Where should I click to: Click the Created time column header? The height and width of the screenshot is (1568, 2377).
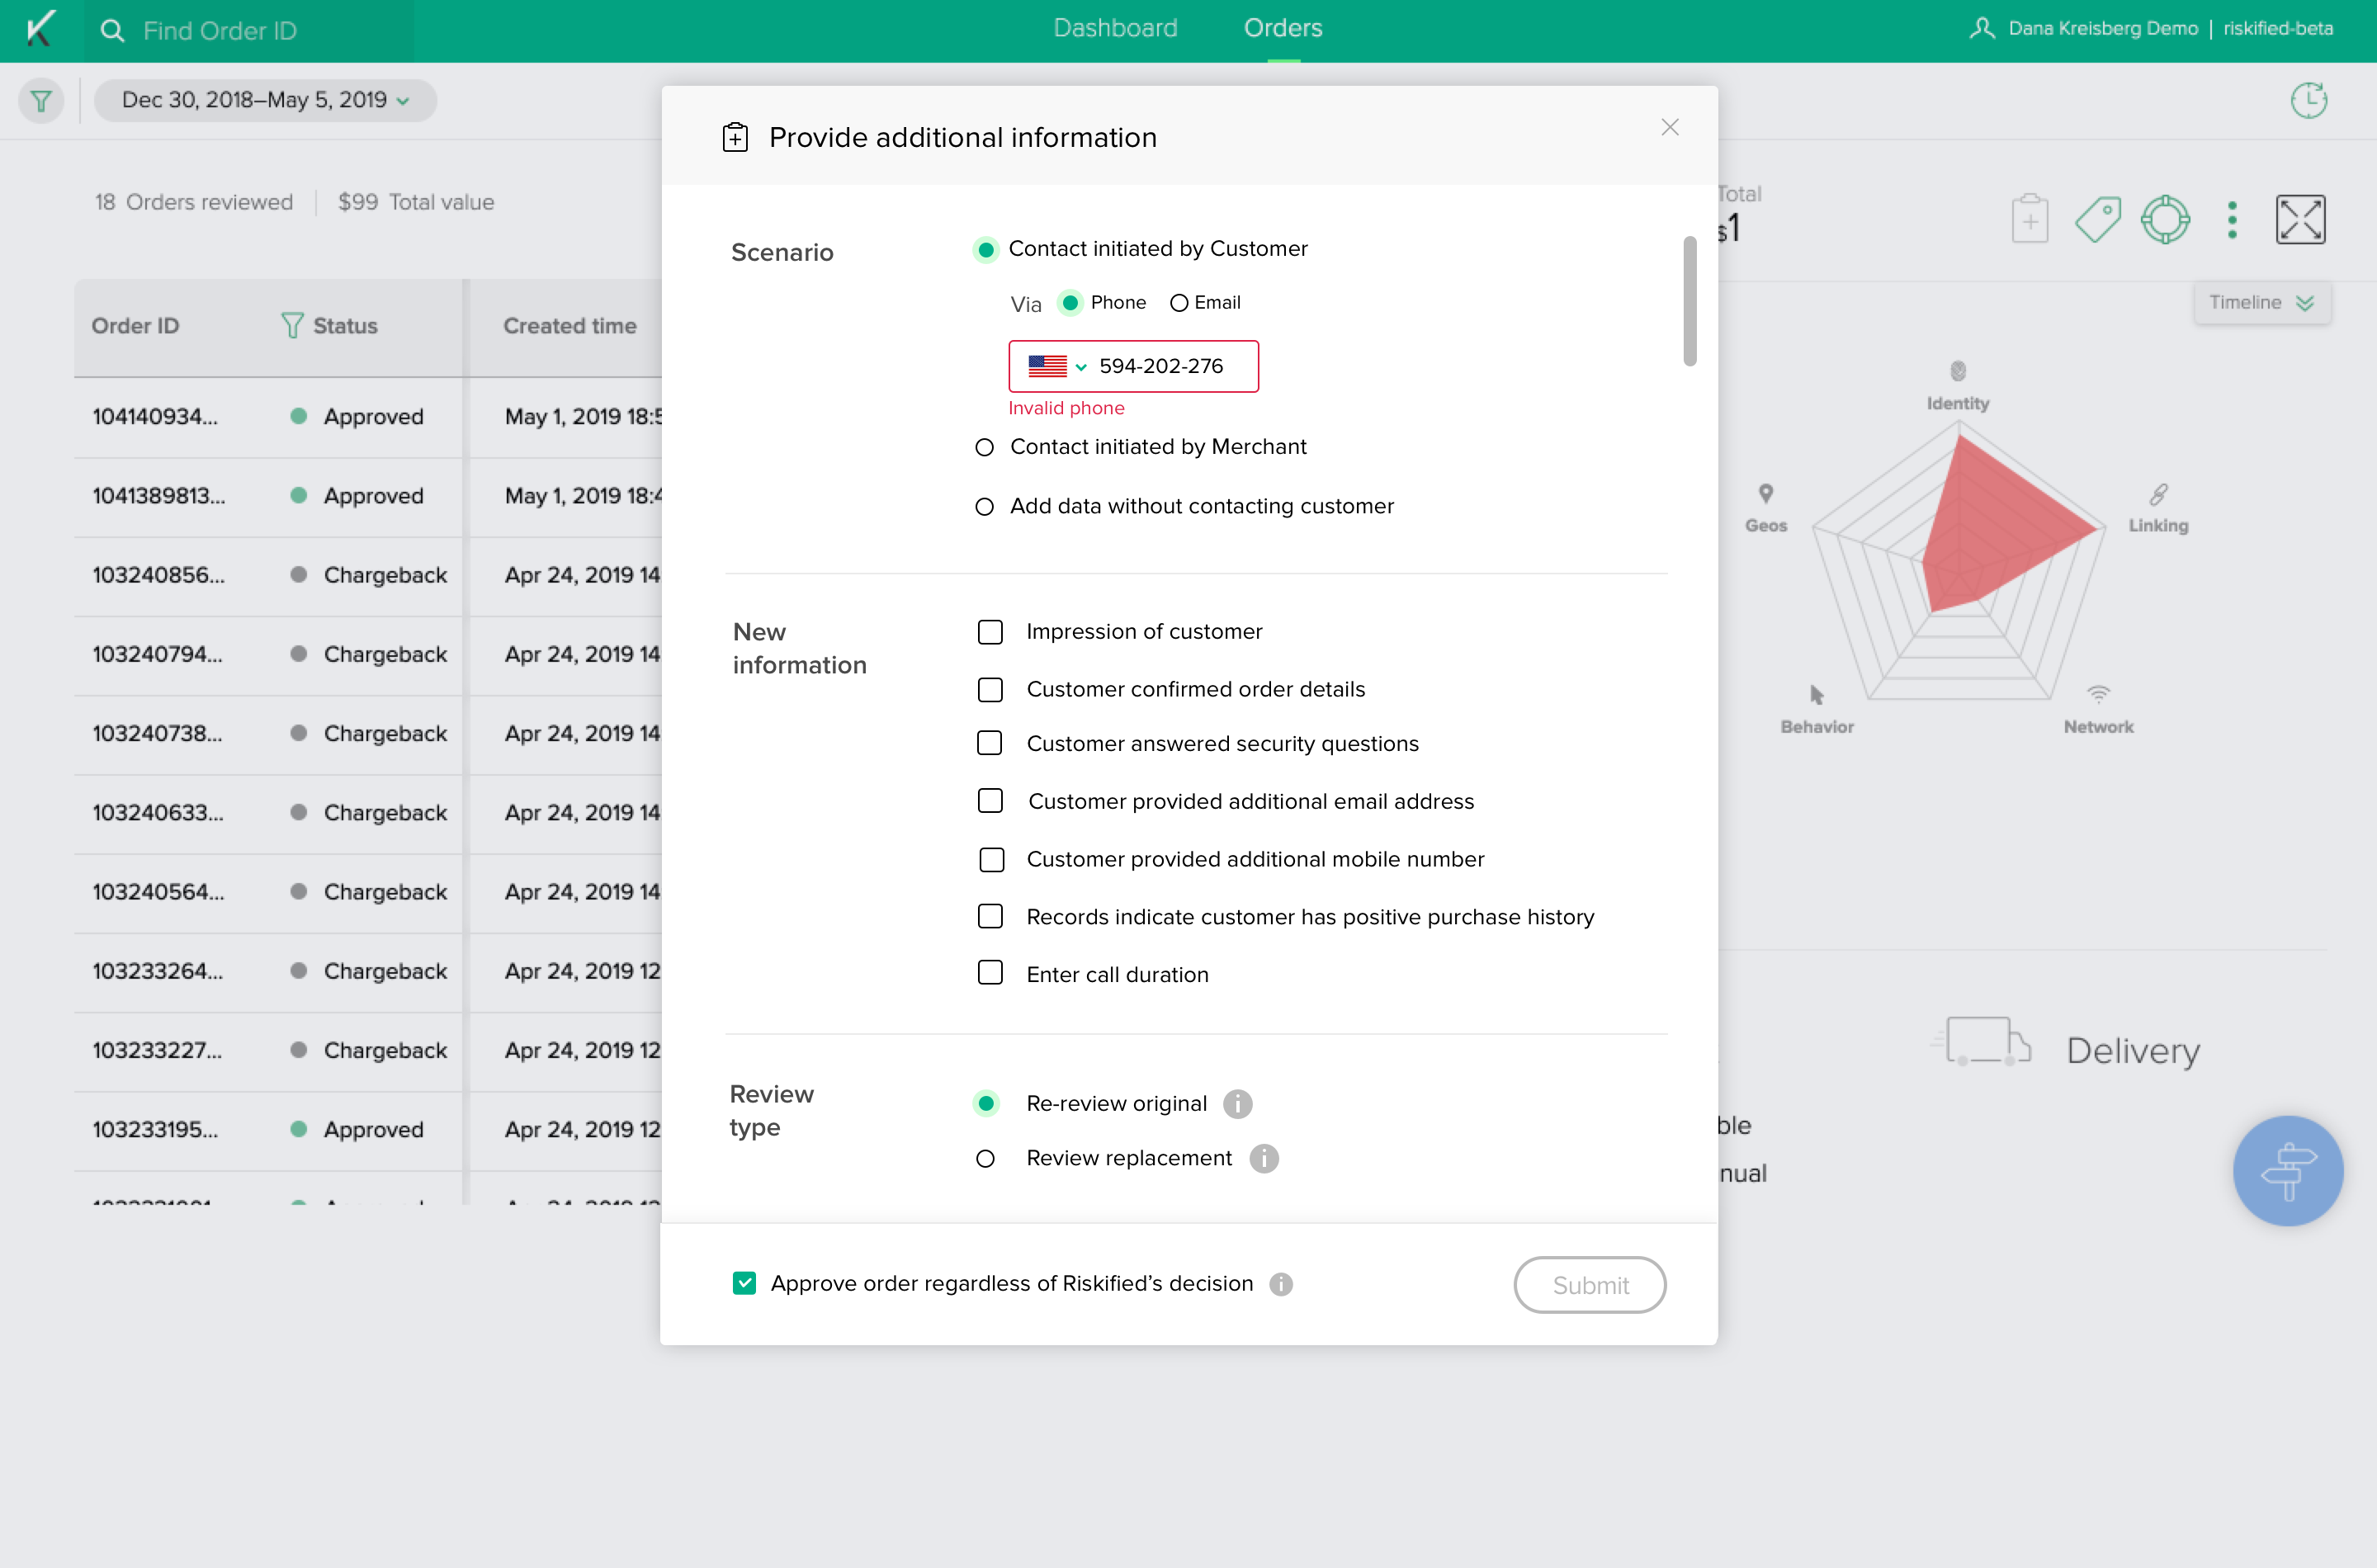point(569,326)
